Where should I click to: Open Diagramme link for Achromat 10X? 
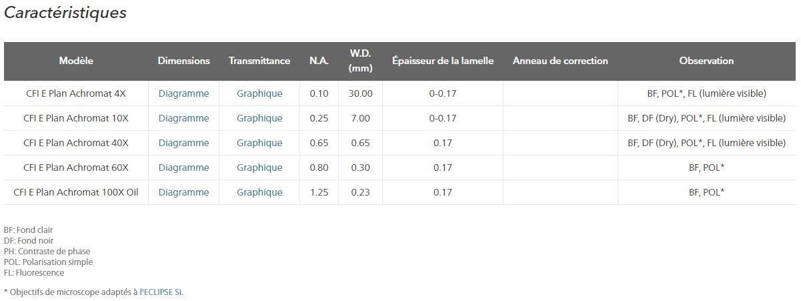click(183, 118)
